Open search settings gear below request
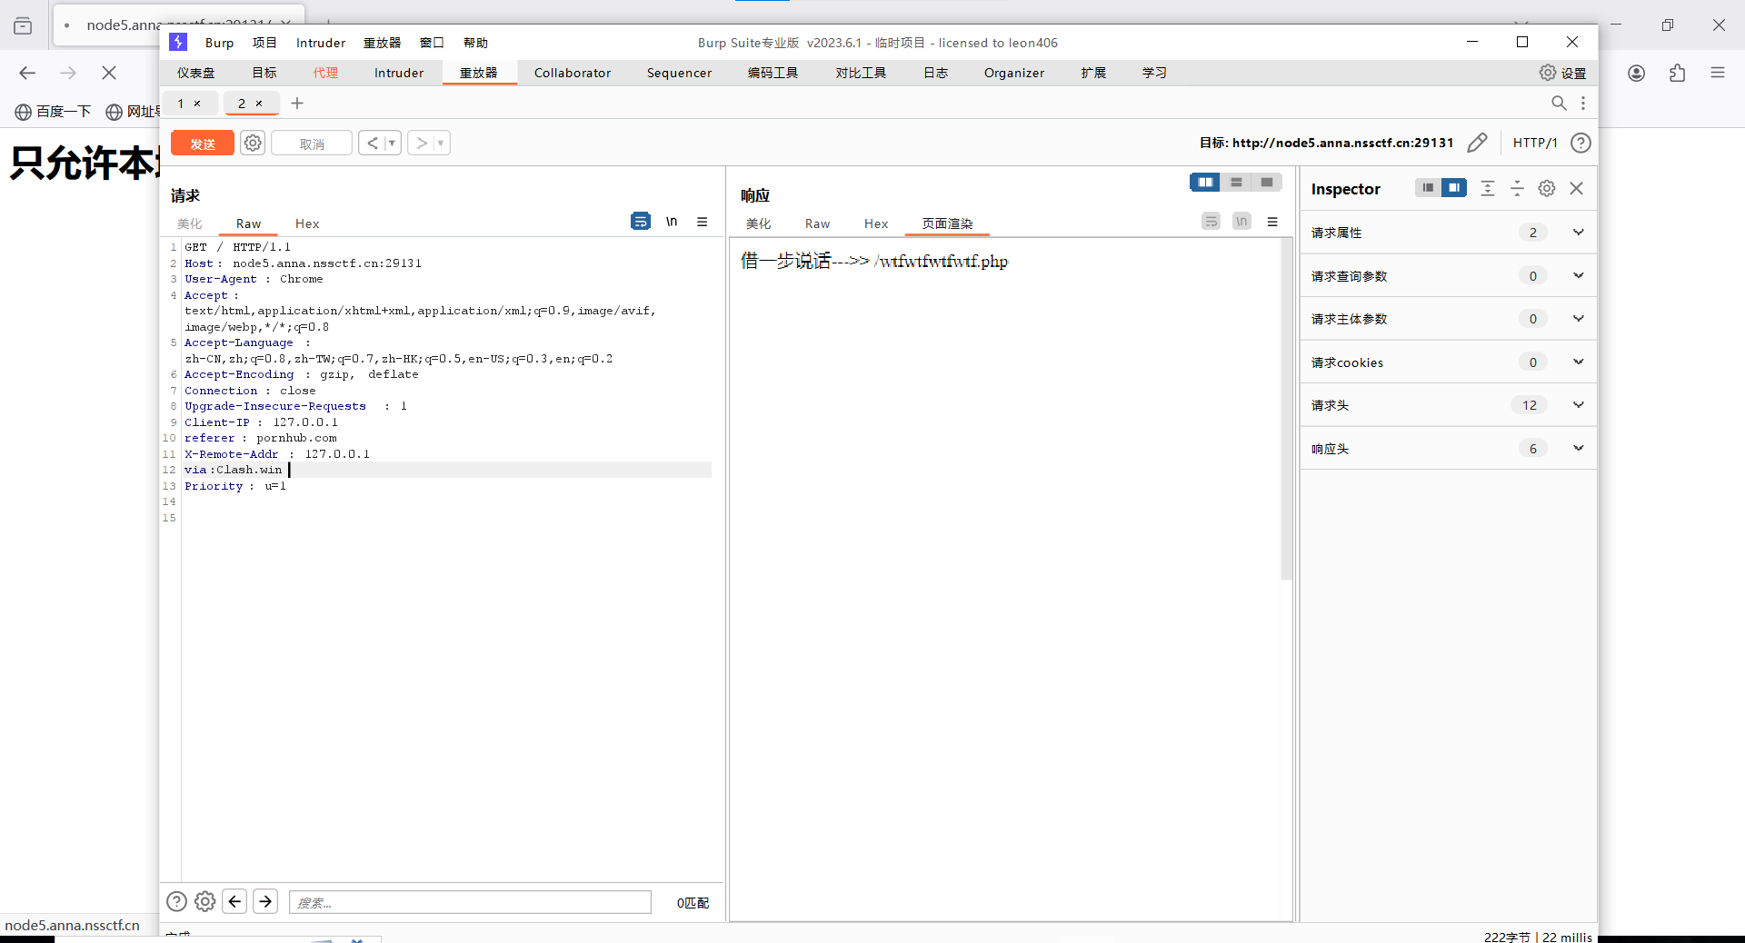 click(205, 901)
